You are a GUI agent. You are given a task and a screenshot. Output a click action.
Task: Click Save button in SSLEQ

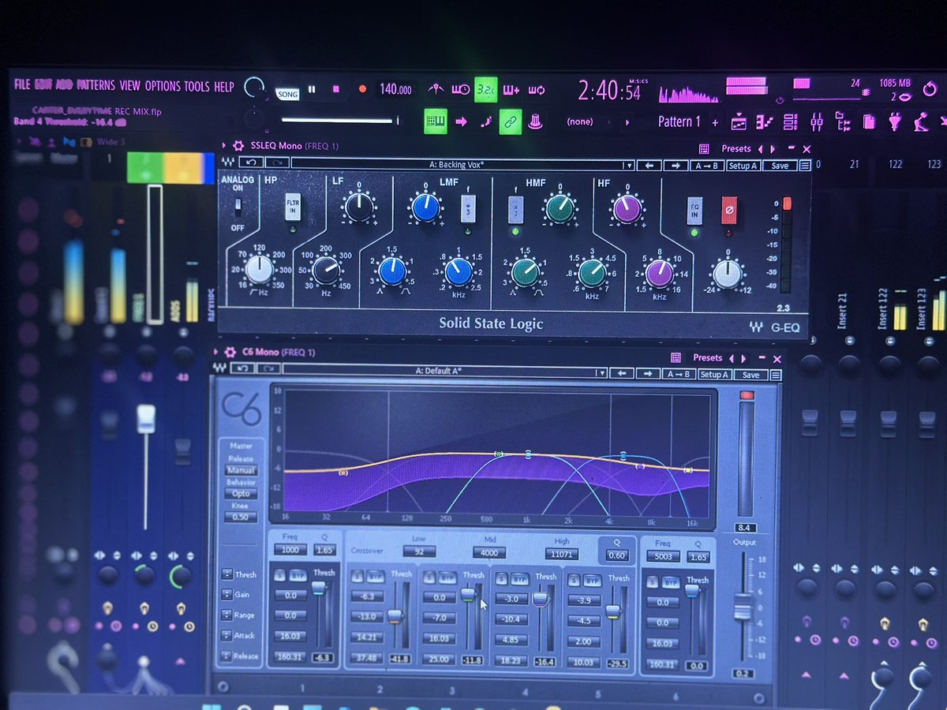point(780,166)
